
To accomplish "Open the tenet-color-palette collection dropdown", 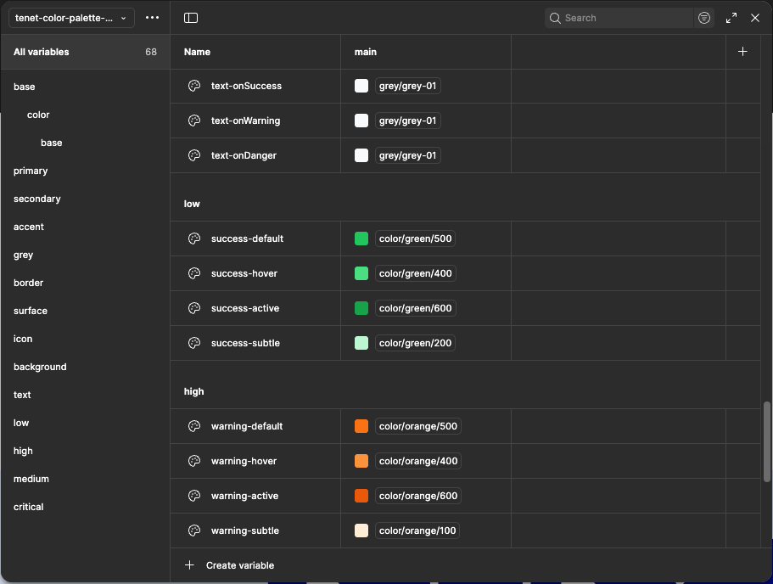I will click(71, 18).
